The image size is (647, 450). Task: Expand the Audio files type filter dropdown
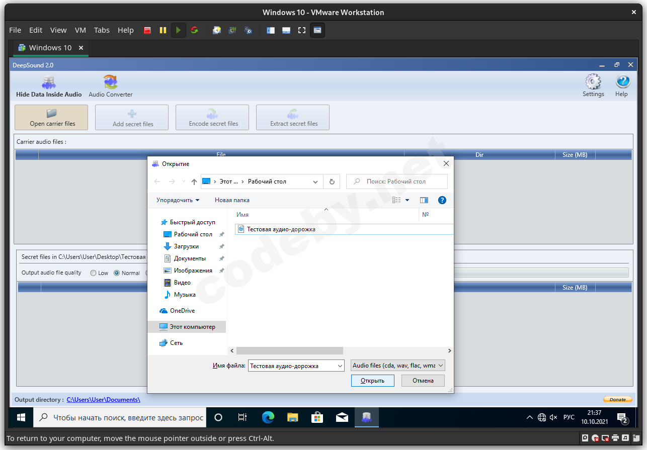[441, 366]
